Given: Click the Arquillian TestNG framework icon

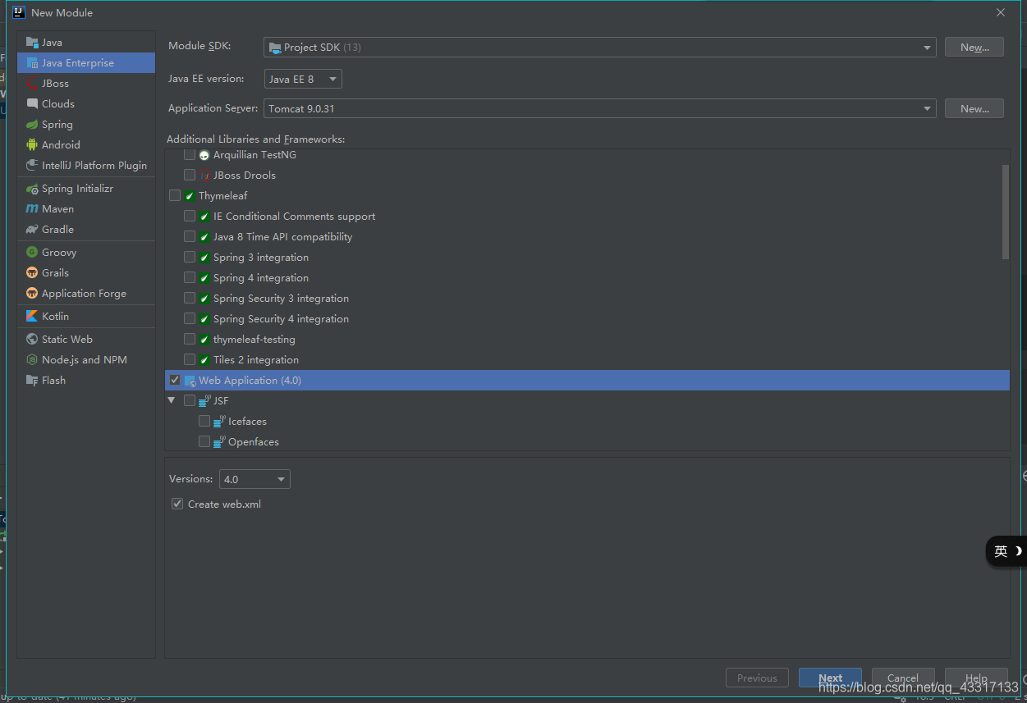Looking at the screenshot, I should coord(204,155).
